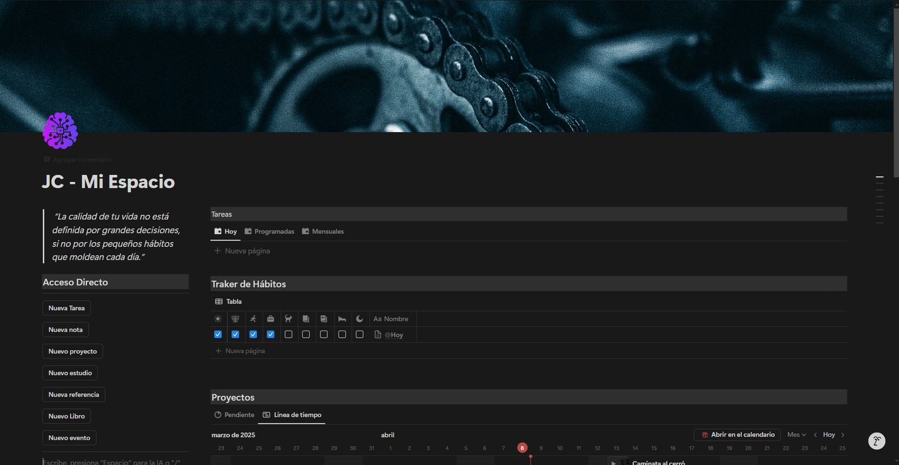Jump to today with timeline Hoy button
Screen dimensions: 899x465
[829, 435]
